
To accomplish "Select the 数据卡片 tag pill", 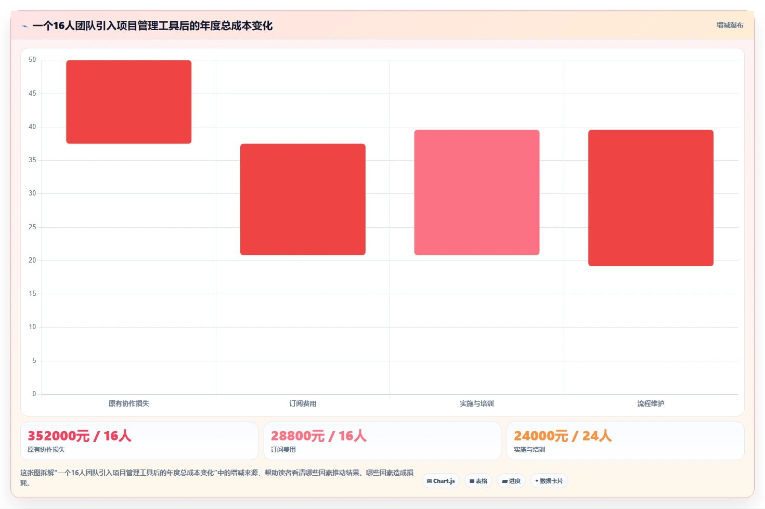I will [549, 481].
